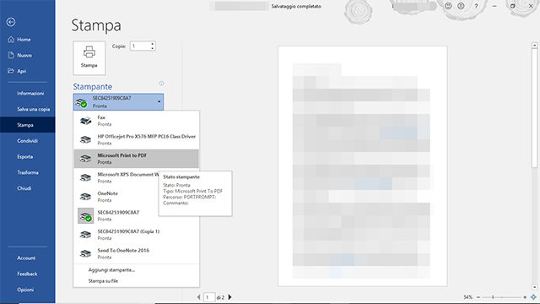Screen dimensions: 540x304
Task: Go to the previous preview page arrow
Action: pos(199,297)
